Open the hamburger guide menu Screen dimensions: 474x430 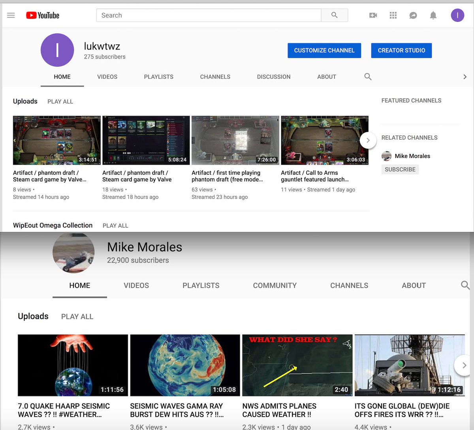pos(11,15)
